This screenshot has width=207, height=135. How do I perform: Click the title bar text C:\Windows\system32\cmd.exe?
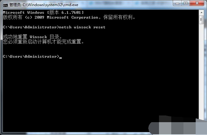(50, 5)
